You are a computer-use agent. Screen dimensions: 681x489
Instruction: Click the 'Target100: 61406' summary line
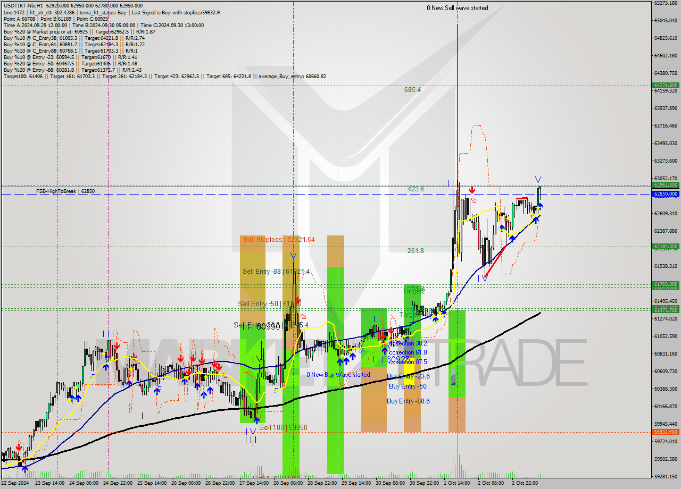coord(165,76)
